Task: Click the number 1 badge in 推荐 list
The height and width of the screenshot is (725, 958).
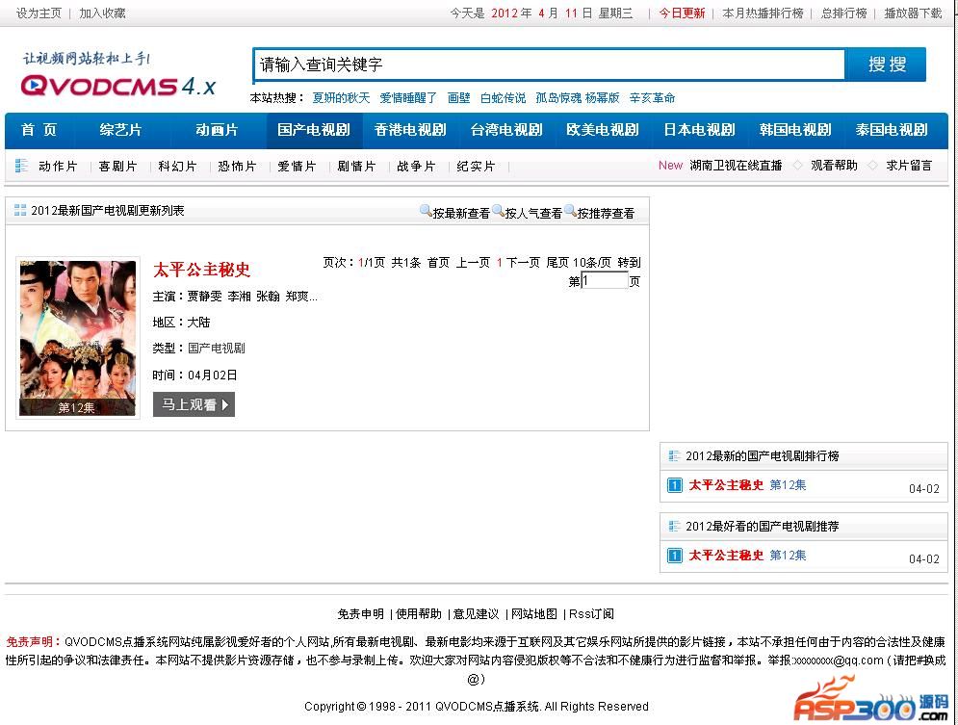Action: click(675, 556)
